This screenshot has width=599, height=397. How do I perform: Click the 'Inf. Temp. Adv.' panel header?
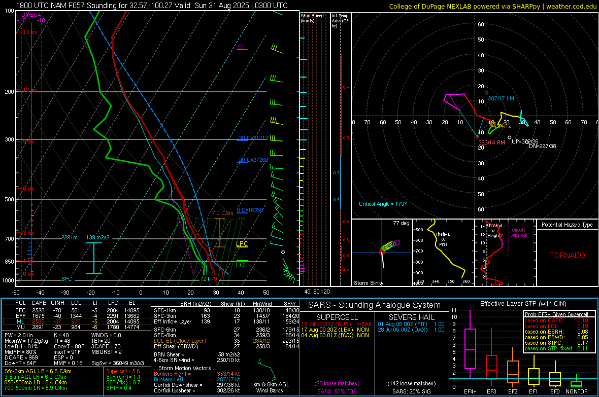pos(340,21)
